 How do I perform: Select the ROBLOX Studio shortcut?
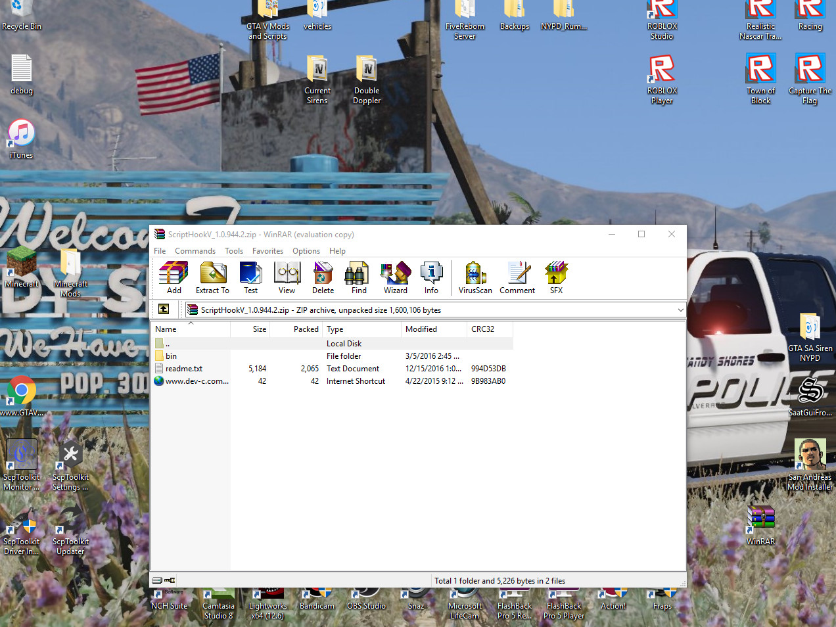pyautogui.click(x=662, y=20)
